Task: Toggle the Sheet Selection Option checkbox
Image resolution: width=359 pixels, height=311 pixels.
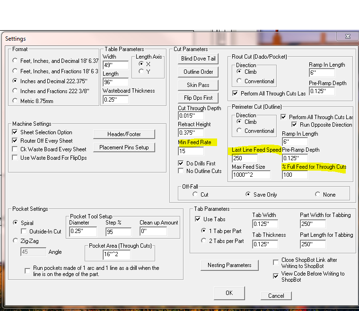Action: pos(16,132)
